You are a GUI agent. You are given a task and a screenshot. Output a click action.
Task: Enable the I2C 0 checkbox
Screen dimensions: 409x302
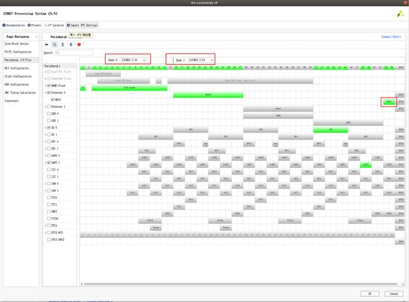tap(49, 169)
